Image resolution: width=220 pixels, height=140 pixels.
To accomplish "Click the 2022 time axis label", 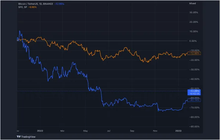I will click(40, 131).
